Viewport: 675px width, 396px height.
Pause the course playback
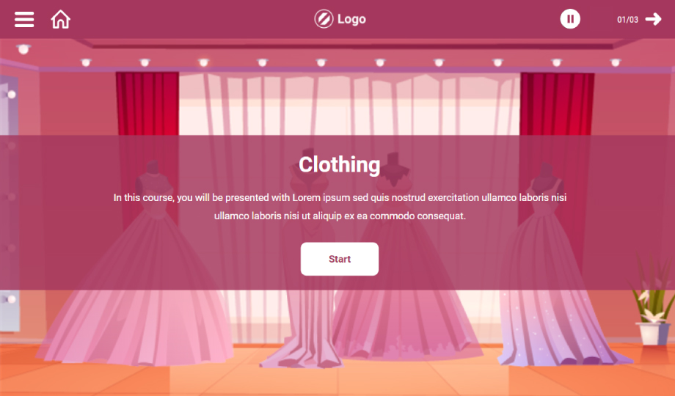[x=570, y=19]
